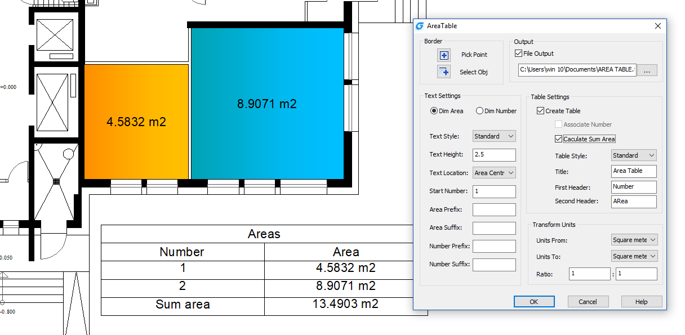The width and height of the screenshot is (685, 335).
Task: Select the blue hatched area in the drawing
Action: click(x=268, y=104)
